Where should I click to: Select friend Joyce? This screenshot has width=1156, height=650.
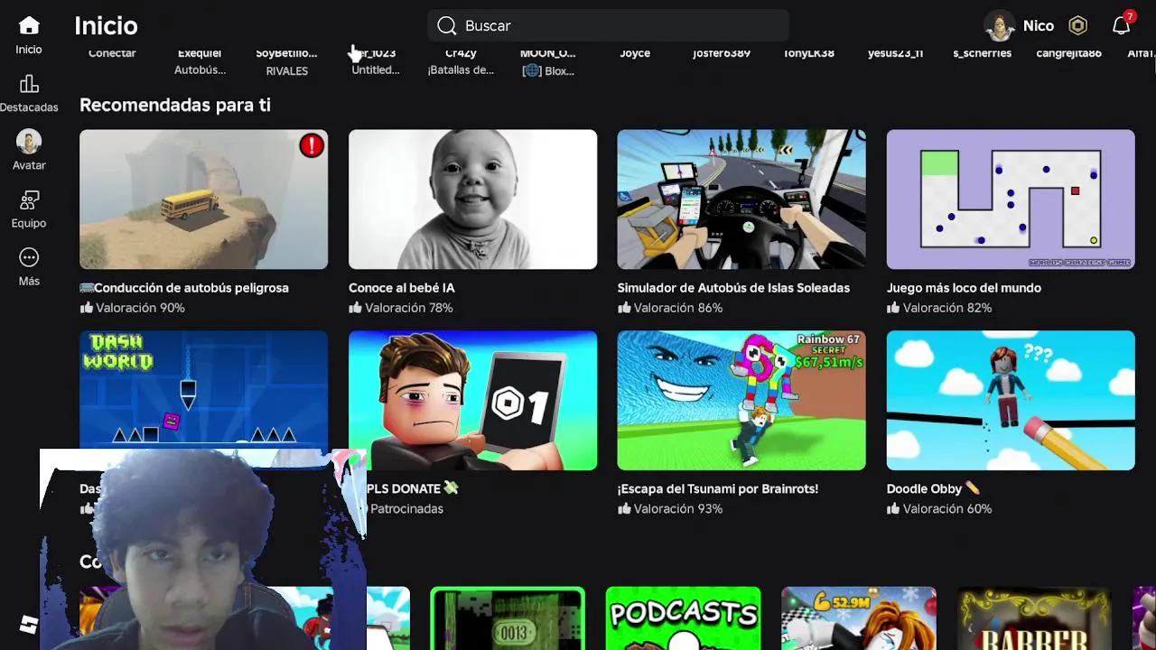pos(635,53)
